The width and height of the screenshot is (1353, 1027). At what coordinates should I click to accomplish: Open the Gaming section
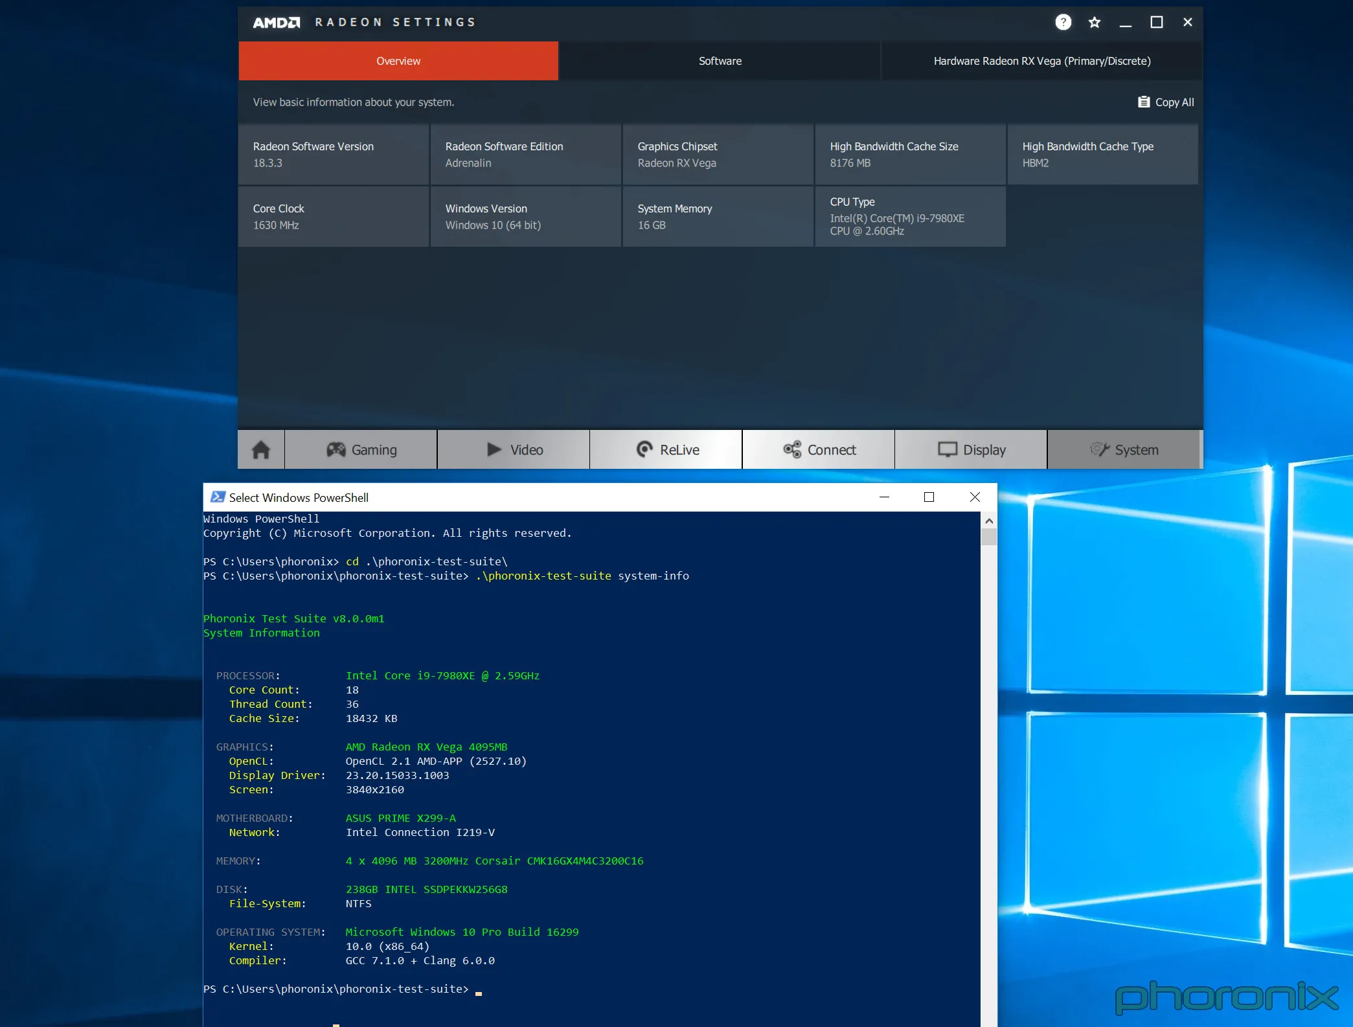coord(361,449)
